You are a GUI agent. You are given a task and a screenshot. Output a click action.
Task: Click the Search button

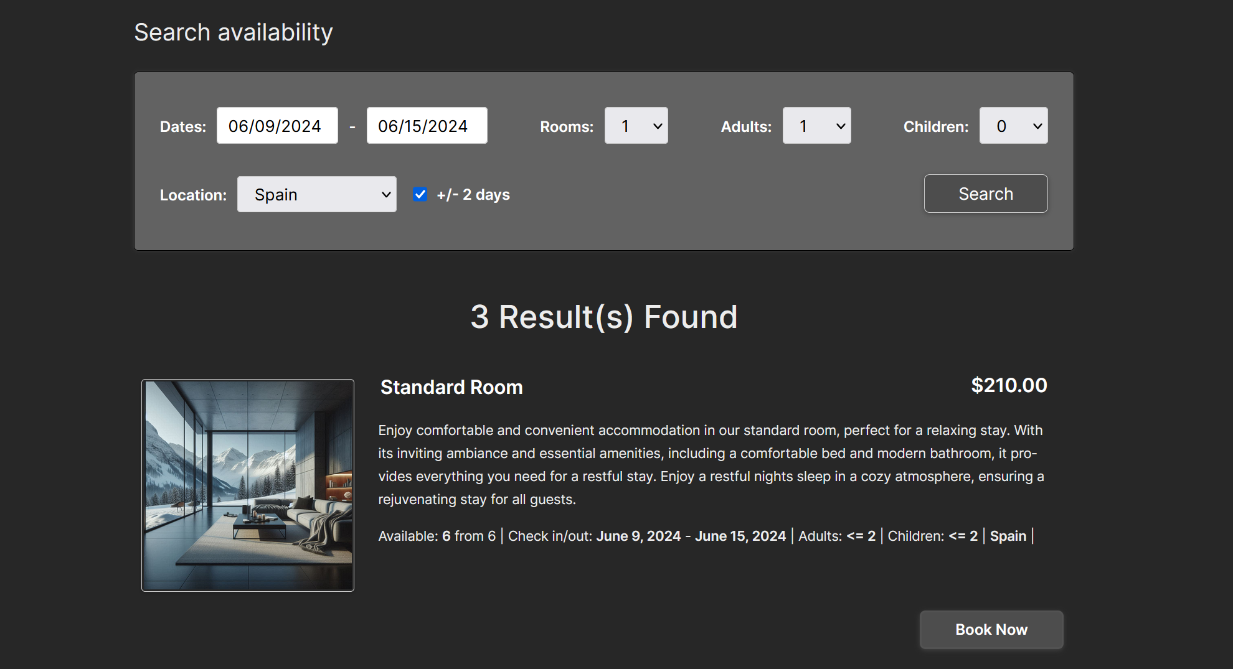point(986,194)
